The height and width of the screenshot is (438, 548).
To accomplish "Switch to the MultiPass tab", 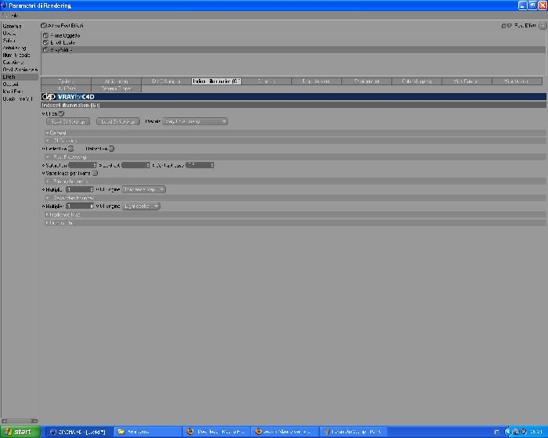I will pyautogui.click(x=66, y=88).
